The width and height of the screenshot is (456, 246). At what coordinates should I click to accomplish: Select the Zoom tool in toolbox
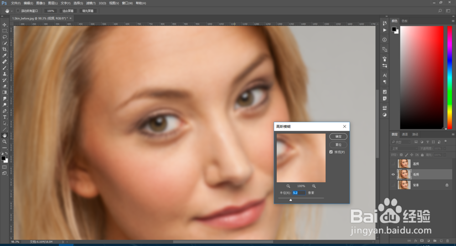click(x=5, y=141)
